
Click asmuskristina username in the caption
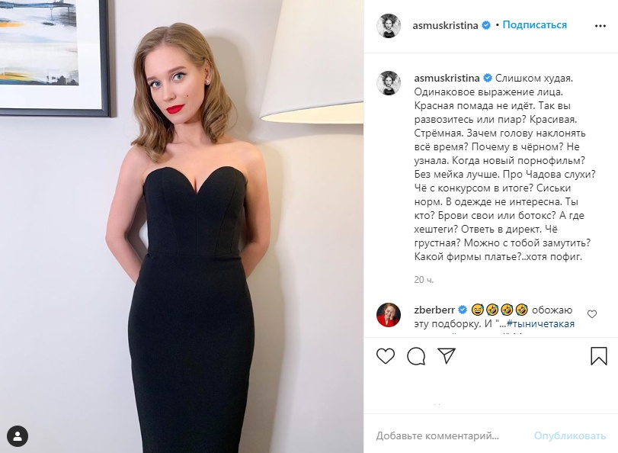tap(447, 78)
